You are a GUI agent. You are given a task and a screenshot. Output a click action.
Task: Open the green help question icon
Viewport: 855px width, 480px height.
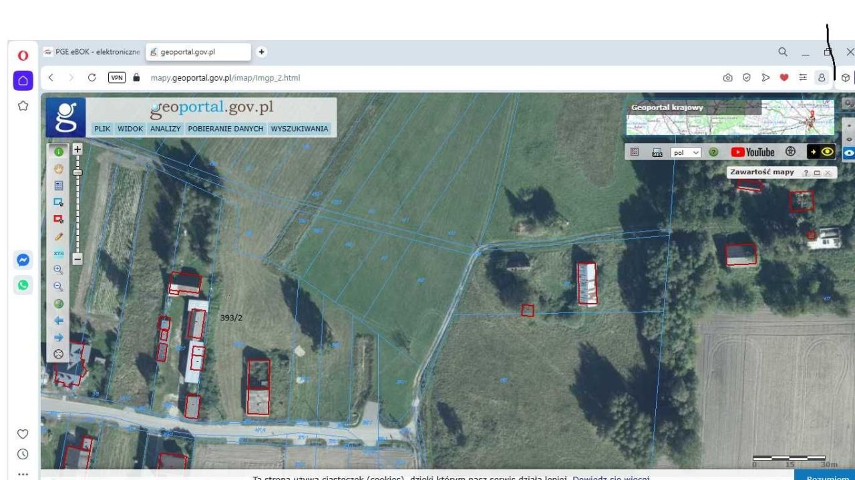point(713,152)
